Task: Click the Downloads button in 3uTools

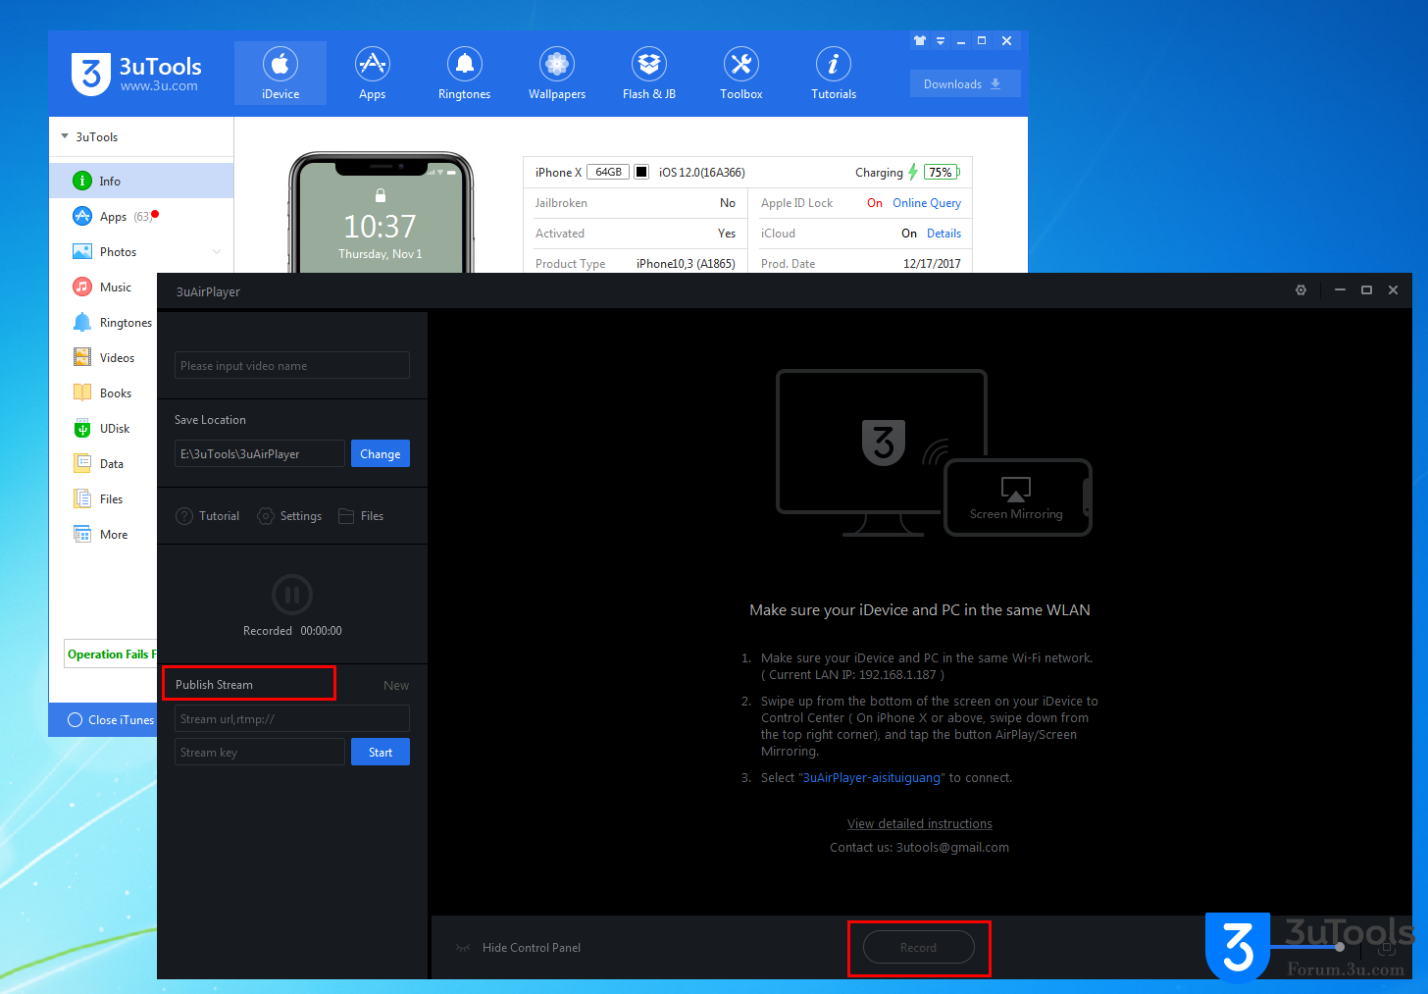Action: pyautogui.click(x=965, y=83)
